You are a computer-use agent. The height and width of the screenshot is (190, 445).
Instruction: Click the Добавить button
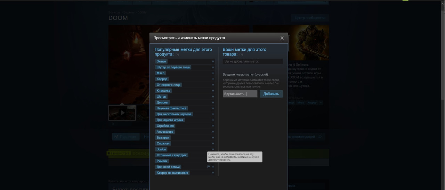(271, 94)
